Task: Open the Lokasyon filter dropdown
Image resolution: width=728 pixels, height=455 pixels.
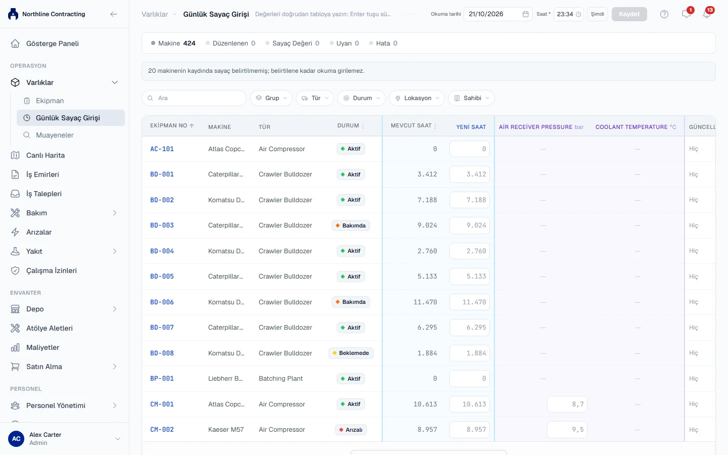Action: coord(417,98)
